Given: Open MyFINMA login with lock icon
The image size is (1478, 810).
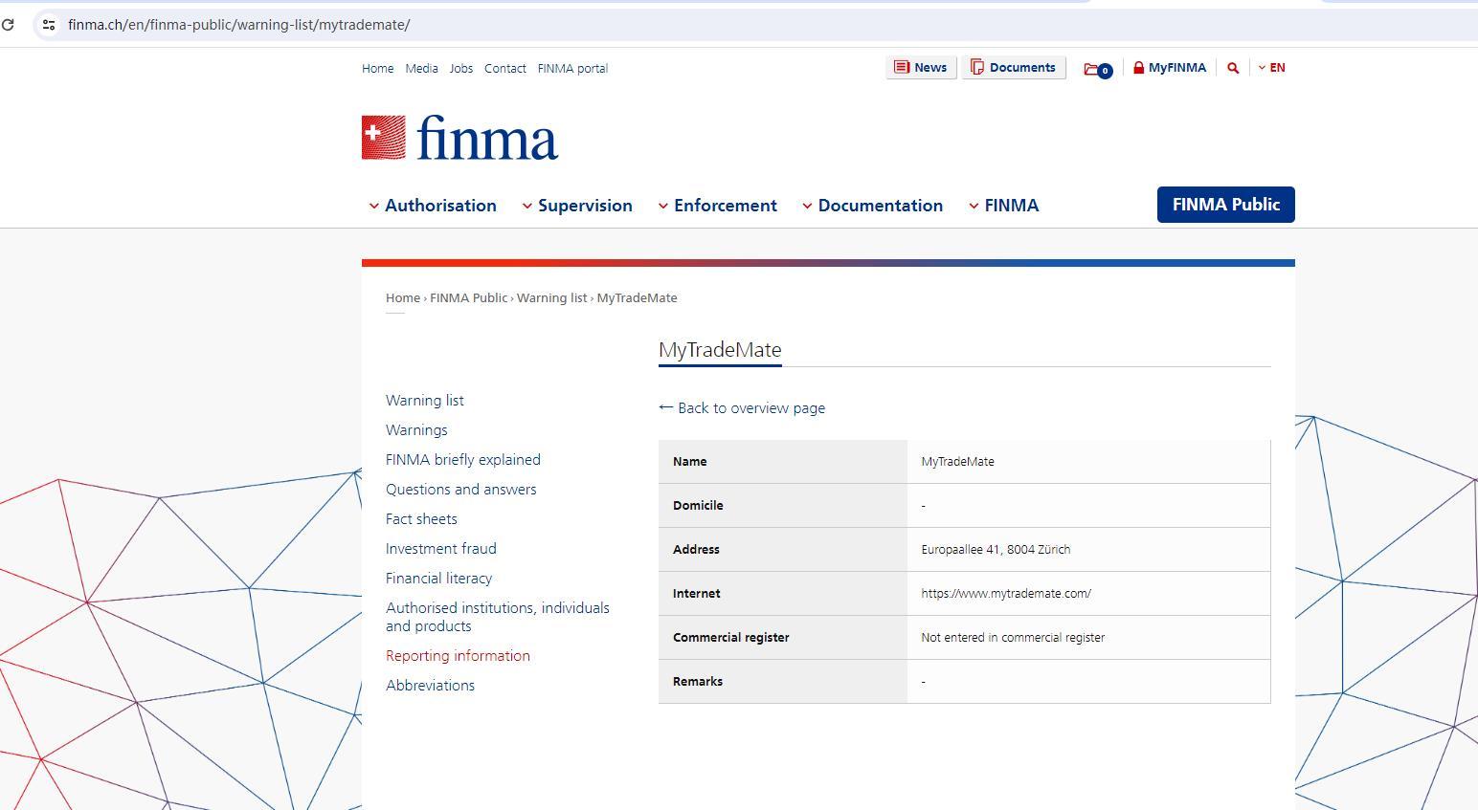Looking at the screenshot, I should (1169, 68).
